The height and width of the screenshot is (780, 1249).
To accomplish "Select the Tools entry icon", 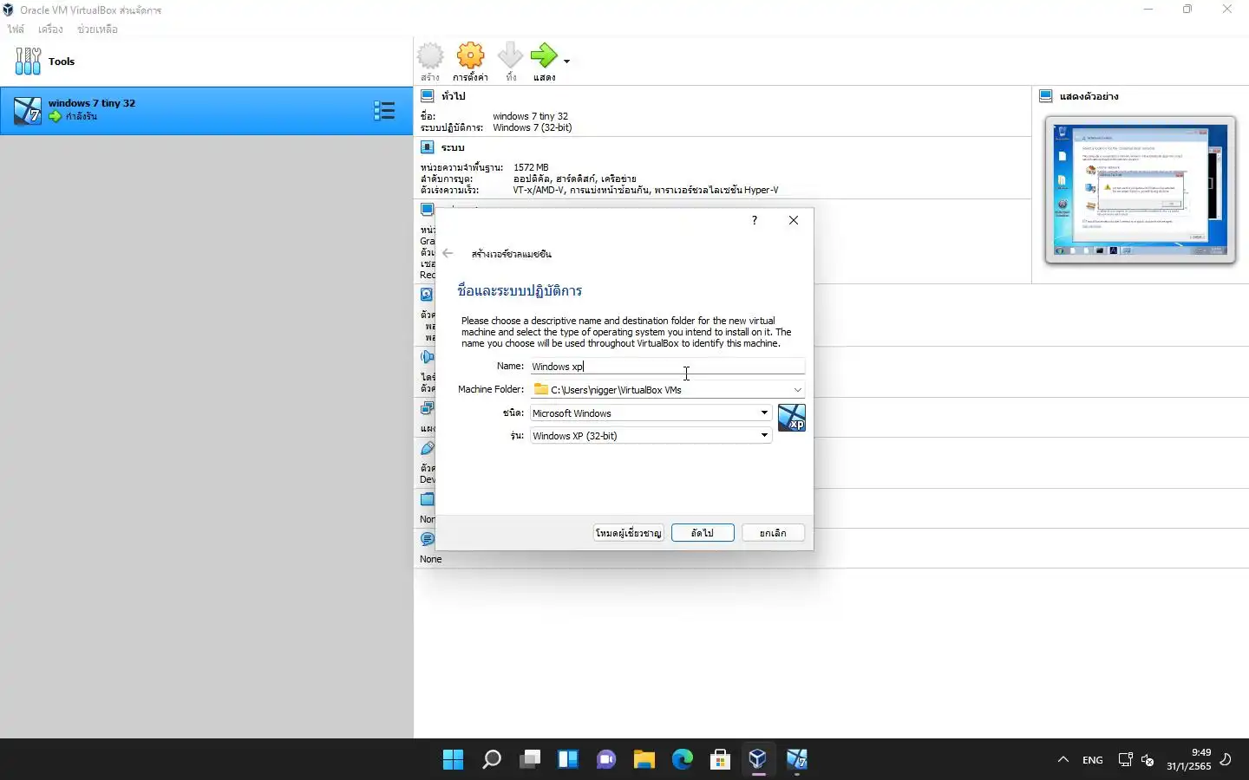I will tap(28, 62).
